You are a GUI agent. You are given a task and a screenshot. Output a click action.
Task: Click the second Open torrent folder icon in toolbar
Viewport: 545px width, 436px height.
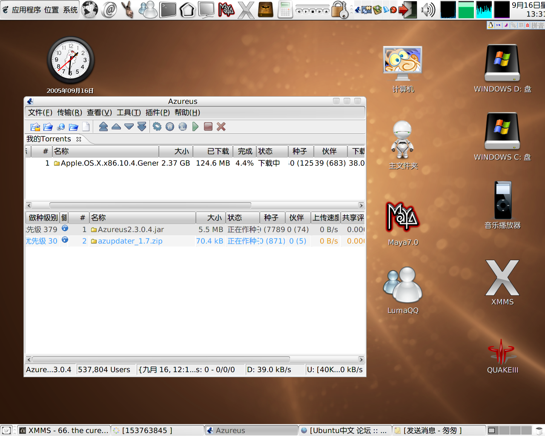pyautogui.click(x=48, y=127)
